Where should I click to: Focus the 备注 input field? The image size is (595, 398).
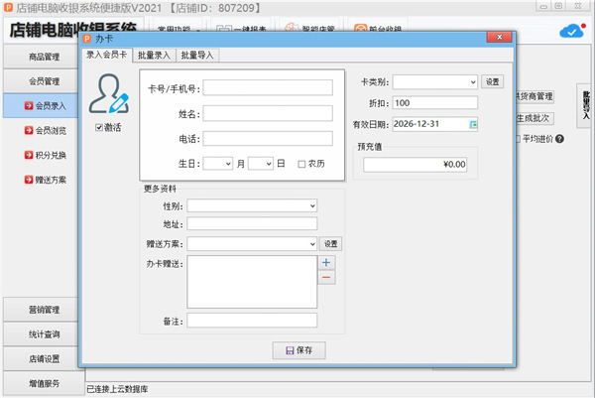pos(252,321)
